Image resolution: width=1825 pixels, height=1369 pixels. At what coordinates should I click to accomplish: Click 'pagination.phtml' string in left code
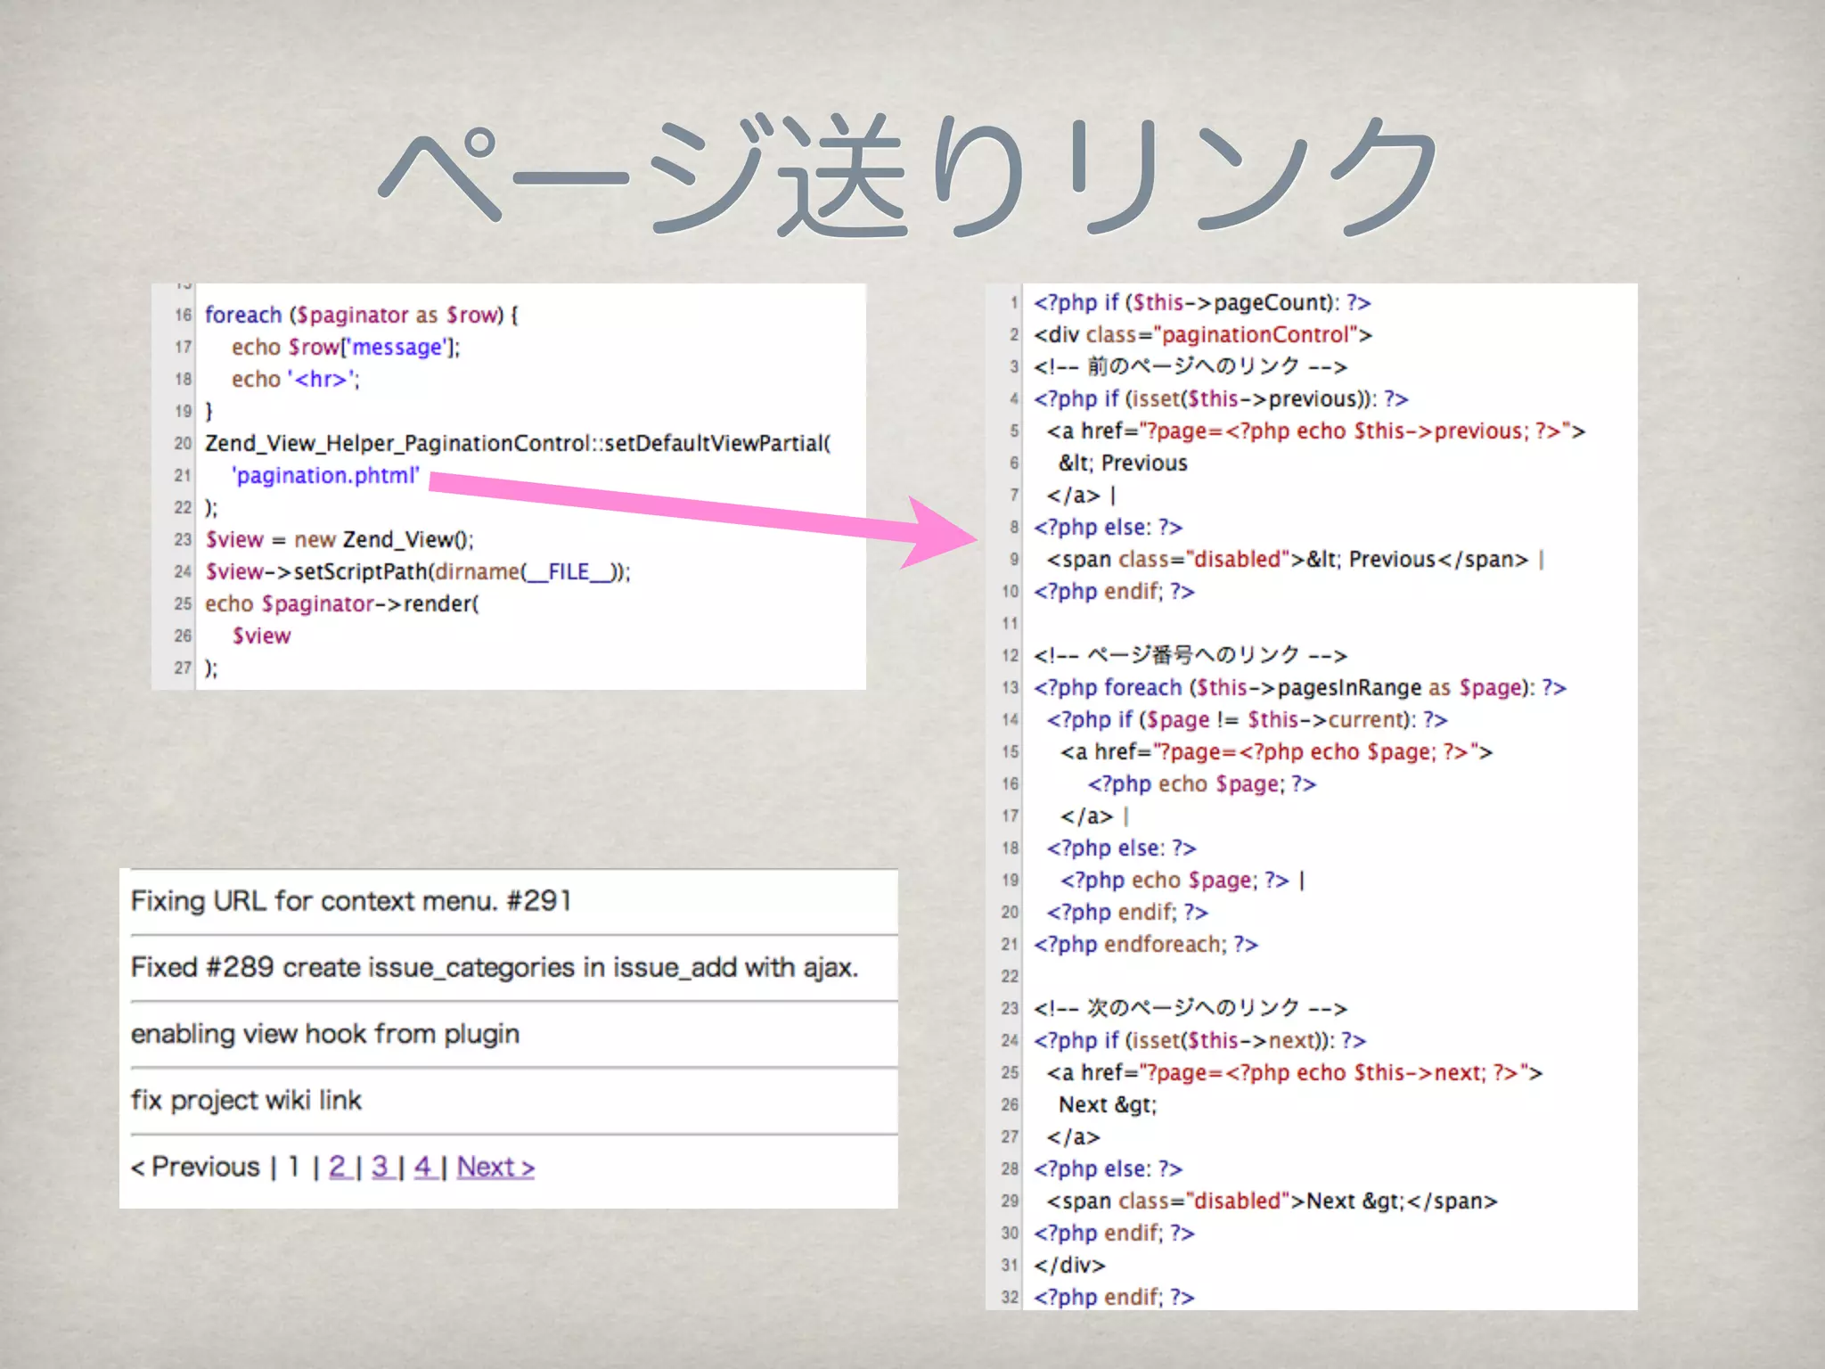click(x=325, y=476)
